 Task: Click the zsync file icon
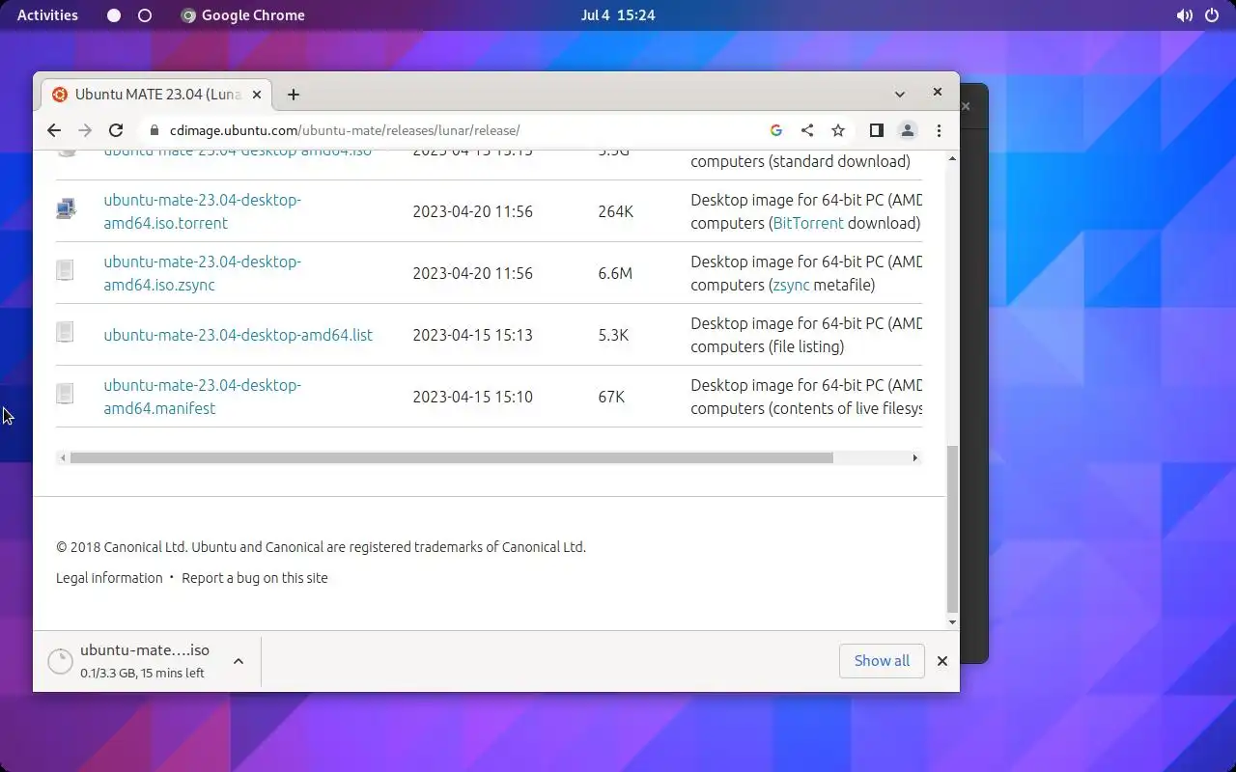click(65, 269)
